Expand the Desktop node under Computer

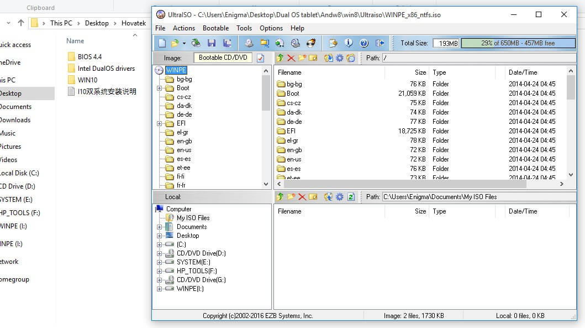click(159, 235)
